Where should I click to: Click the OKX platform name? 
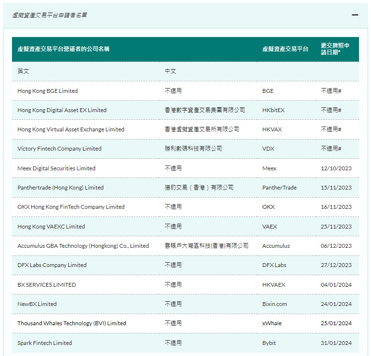(268, 207)
